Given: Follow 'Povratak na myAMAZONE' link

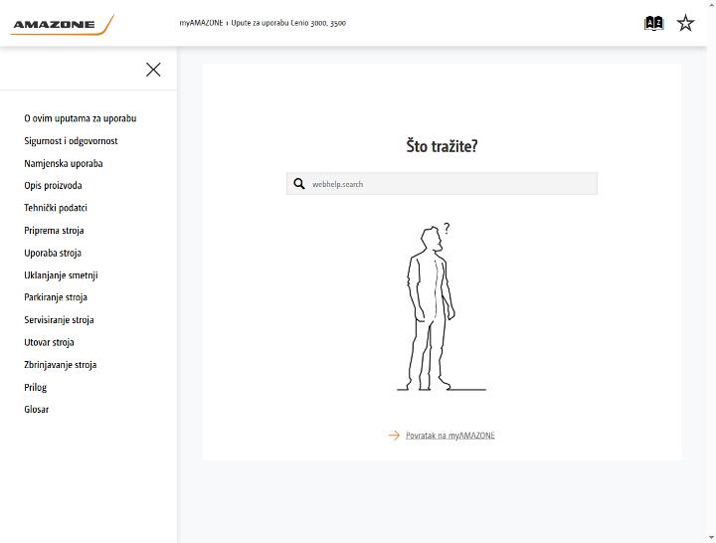Looking at the screenshot, I should point(450,436).
